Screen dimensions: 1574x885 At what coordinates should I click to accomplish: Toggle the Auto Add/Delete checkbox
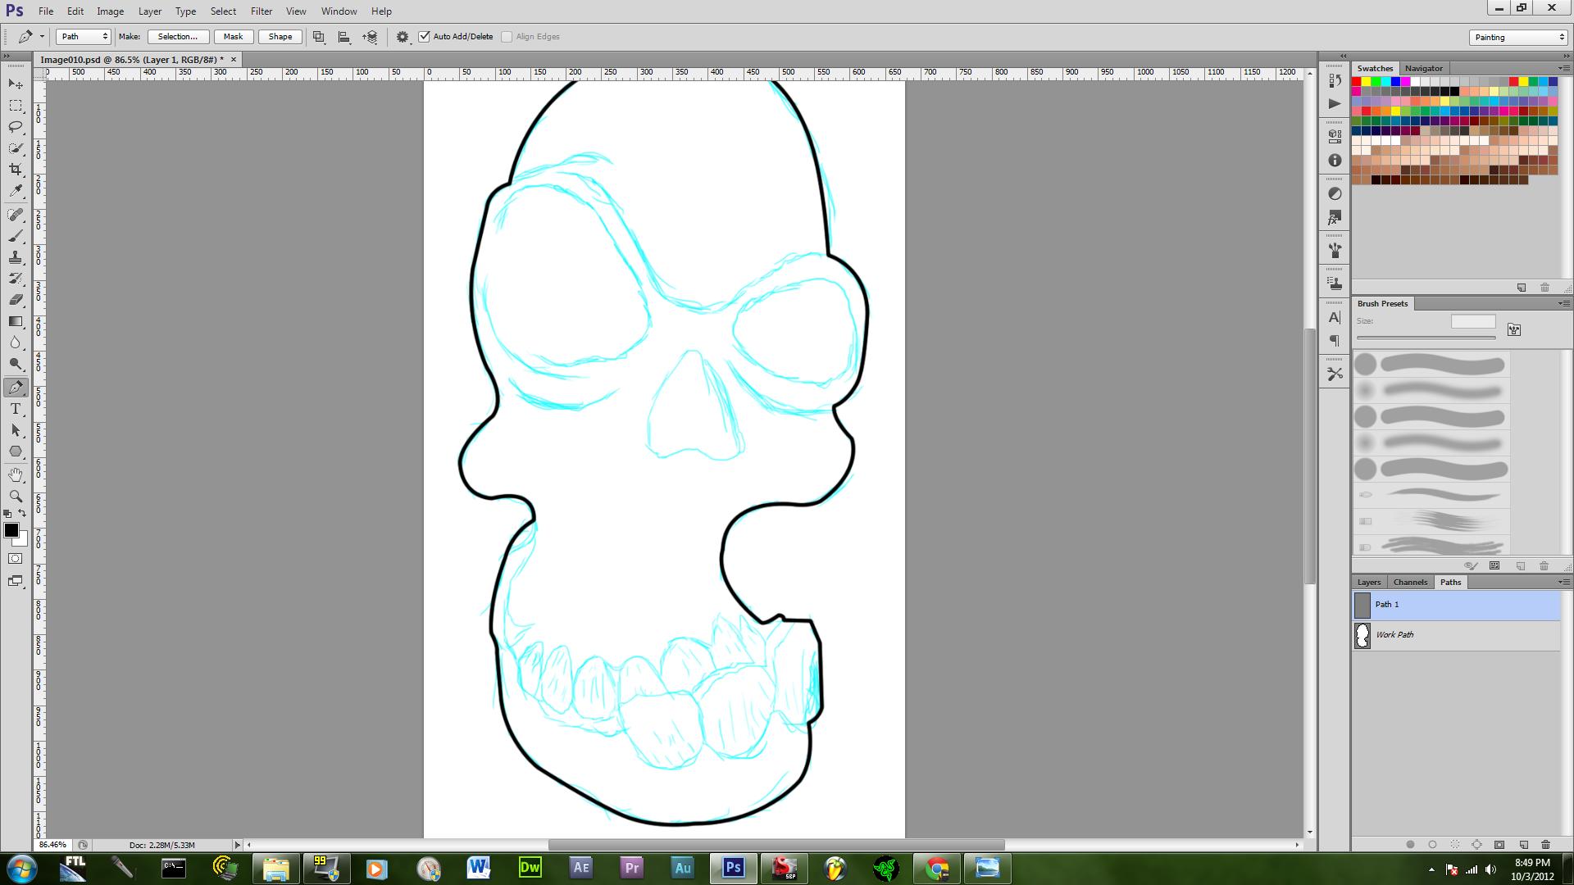click(x=425, y=37)
